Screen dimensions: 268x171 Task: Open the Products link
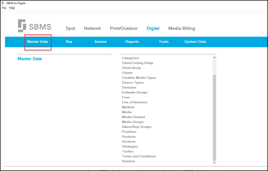coord(129,137)
